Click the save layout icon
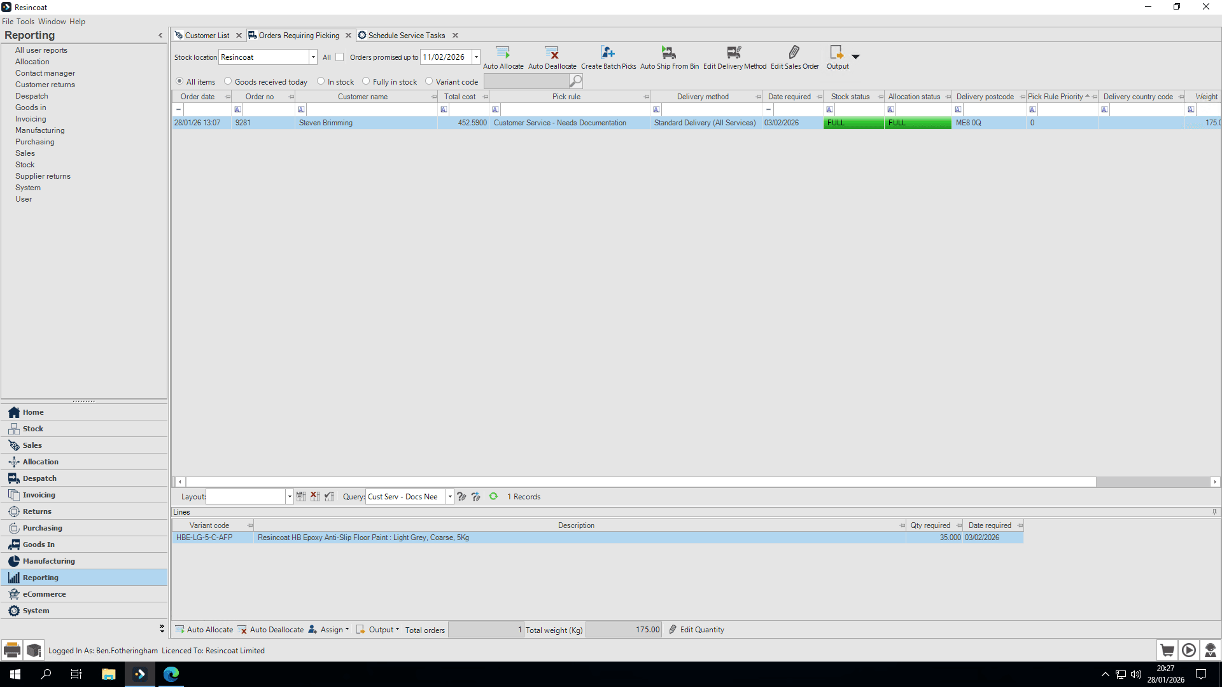This screenshot has height=687, width=1222. [301, 496]
